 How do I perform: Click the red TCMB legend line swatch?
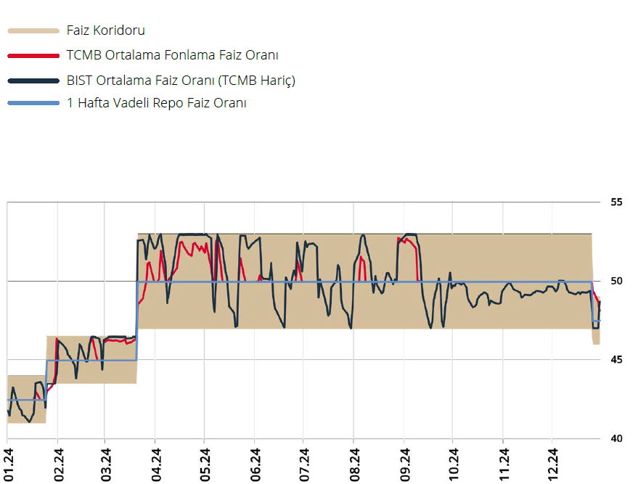(33, 56)
